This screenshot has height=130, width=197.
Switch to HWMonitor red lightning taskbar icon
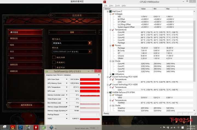[36, 127]
